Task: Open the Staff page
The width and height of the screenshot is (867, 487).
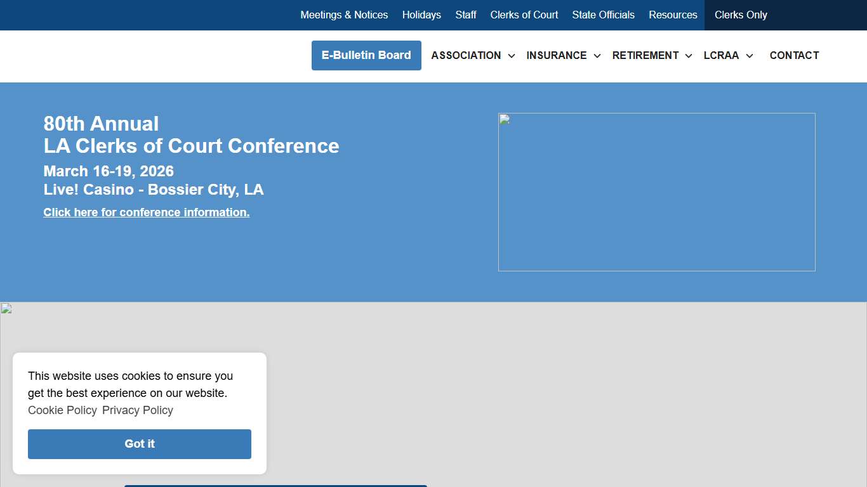Action: point(465,15)
